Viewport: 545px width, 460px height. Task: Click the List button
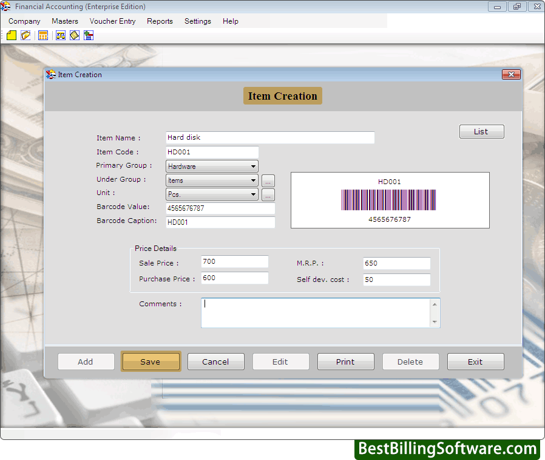(481, 131)
